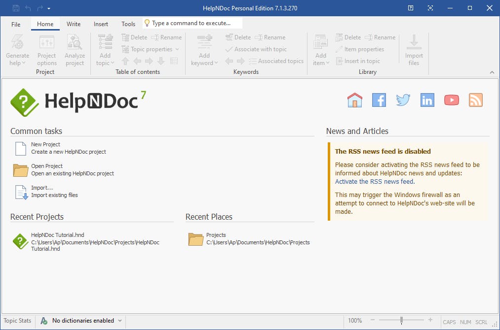Click the Import files button
The width and height of the screenshot is (500, 330).
coord(414,50)
